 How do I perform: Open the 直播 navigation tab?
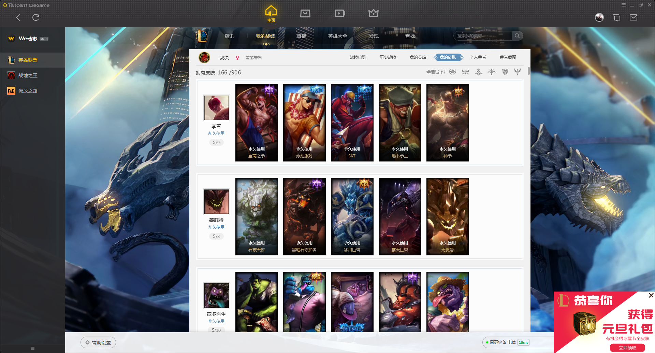click(302, 36)
